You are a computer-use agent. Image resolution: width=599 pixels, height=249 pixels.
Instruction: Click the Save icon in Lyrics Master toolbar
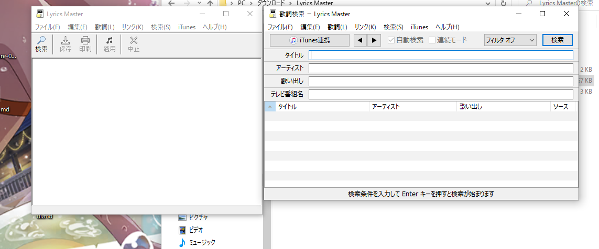pos(66,44)
